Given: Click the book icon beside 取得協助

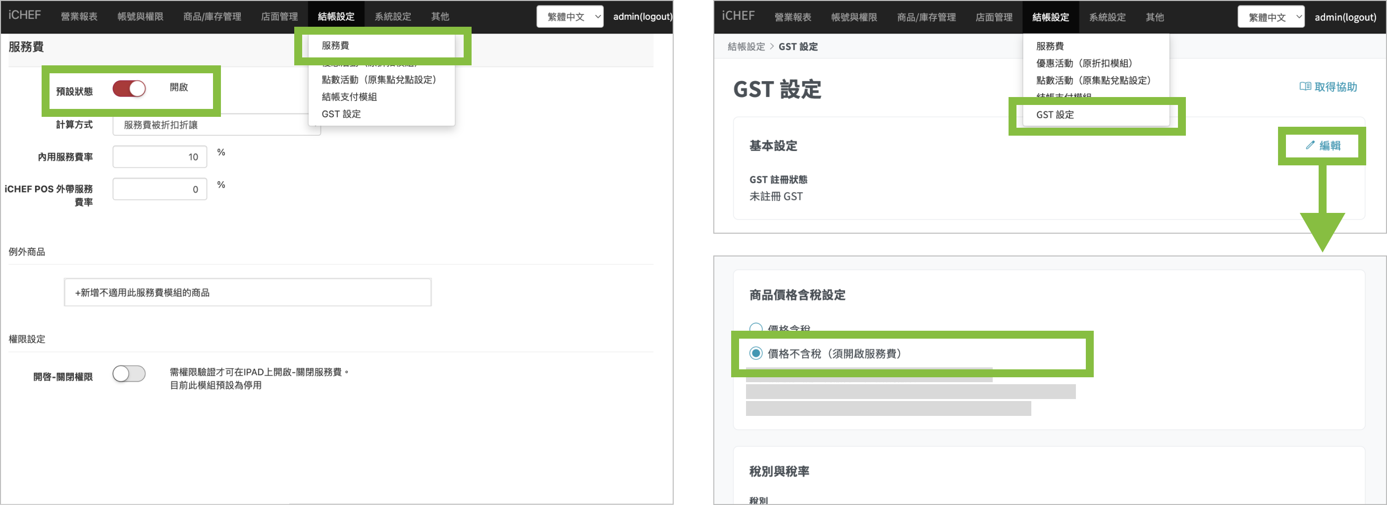Looking at the screenshot, I should tap(1305, 87).
